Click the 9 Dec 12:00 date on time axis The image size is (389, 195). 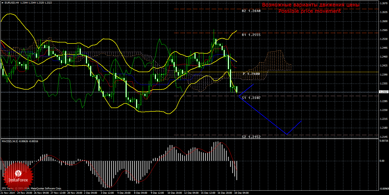158,193
